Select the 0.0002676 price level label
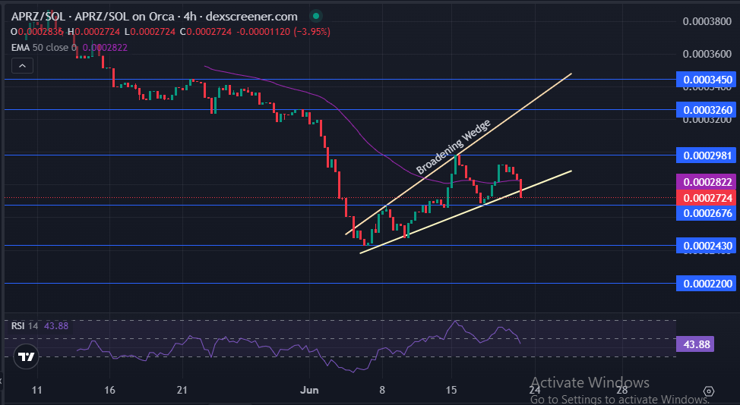 [706, 213]
